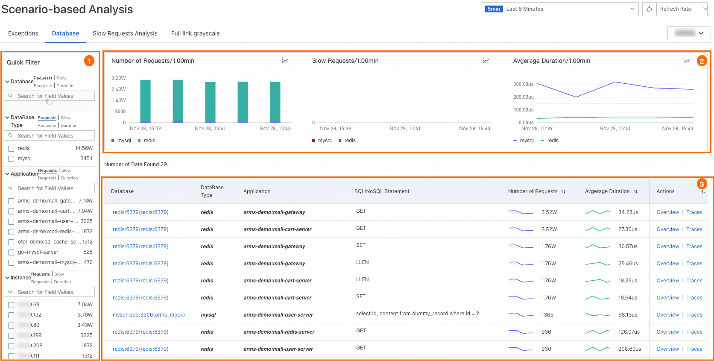
Task: Click search icon in Application filter field
Action: click(x=11, y=188)
